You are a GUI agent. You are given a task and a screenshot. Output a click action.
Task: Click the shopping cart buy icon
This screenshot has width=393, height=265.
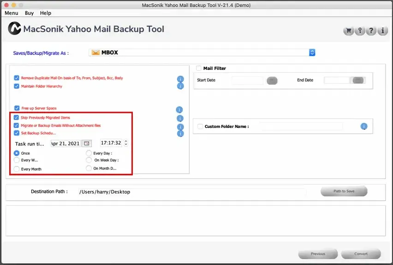click(348, 31)
